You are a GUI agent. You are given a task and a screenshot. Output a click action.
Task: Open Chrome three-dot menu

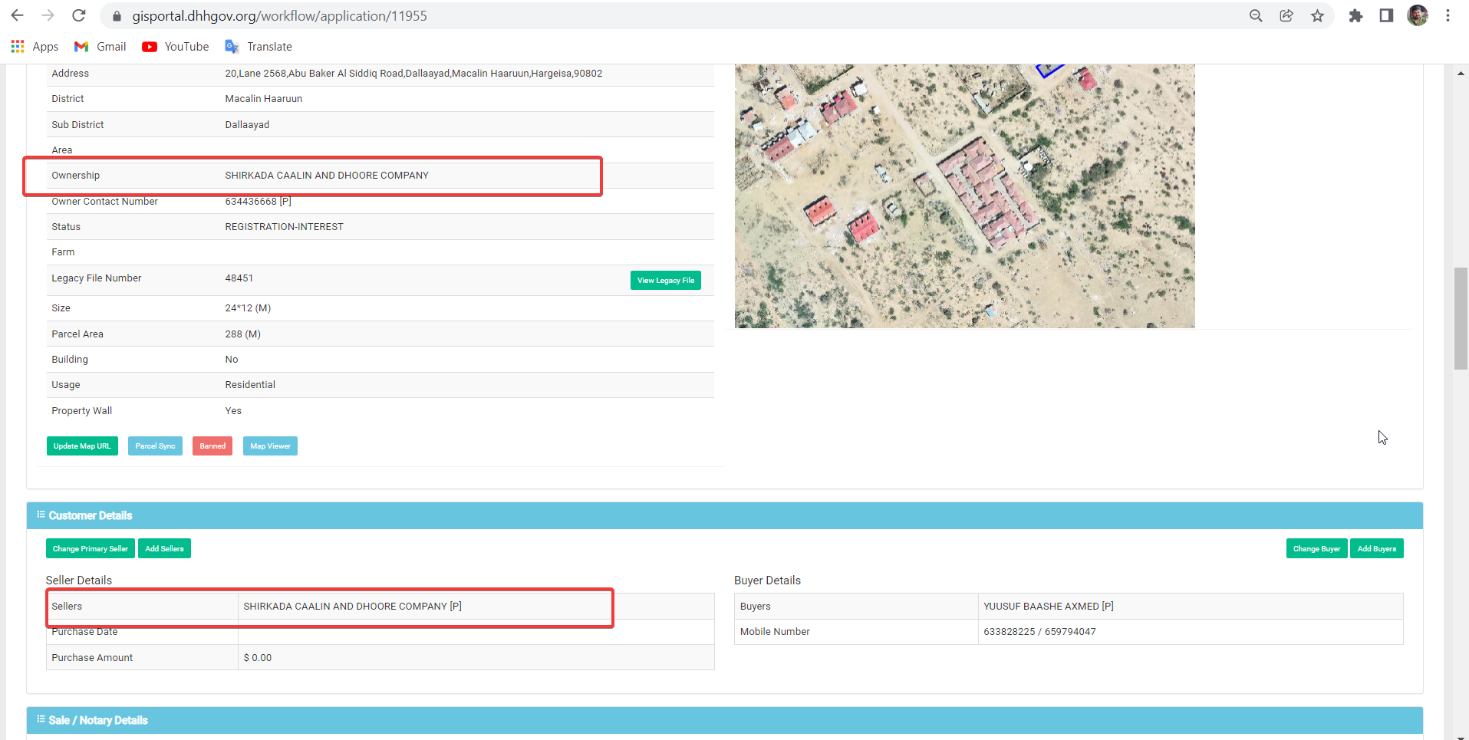(x=1448, y=15)
